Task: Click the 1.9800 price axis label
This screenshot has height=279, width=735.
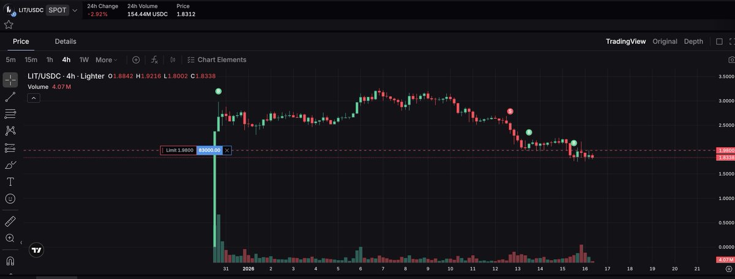Action: click(x=725, y=150)
